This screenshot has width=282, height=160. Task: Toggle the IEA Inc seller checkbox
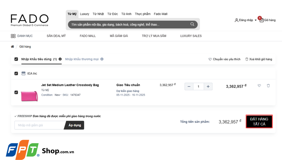[16, 73]
